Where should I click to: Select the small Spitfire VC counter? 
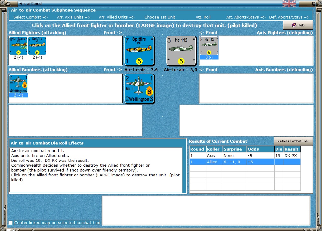tap(37, 46)
